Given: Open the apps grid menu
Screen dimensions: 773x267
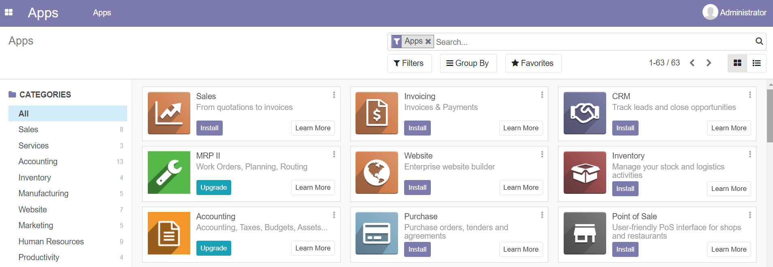Looking at the screenshot, I should click(x=9, y=12).
